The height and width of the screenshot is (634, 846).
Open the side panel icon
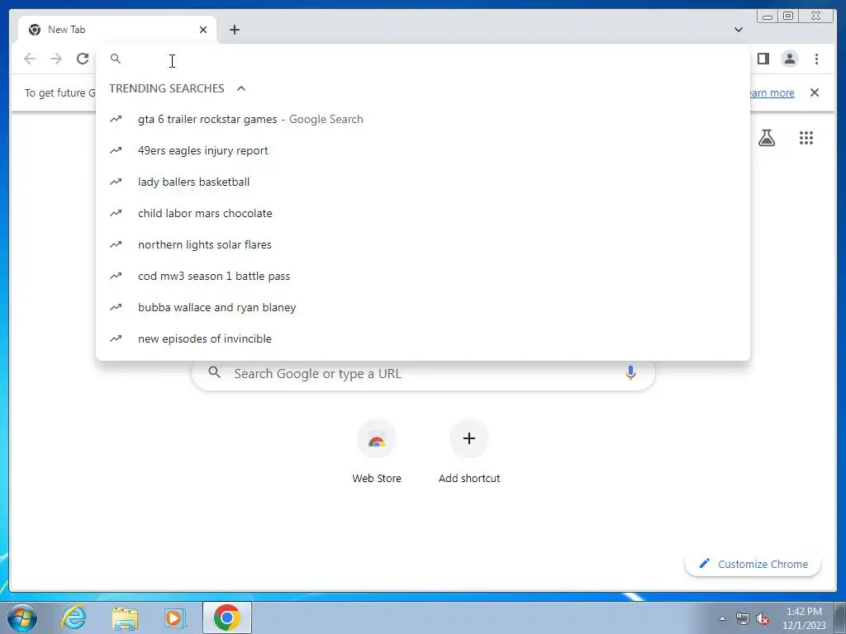pos(763,59)
